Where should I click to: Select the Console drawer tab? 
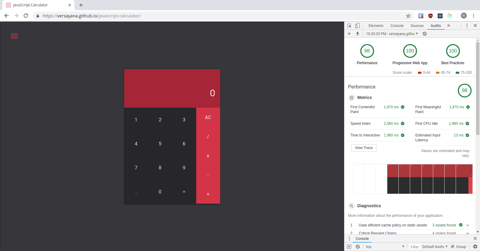[362, 239]
